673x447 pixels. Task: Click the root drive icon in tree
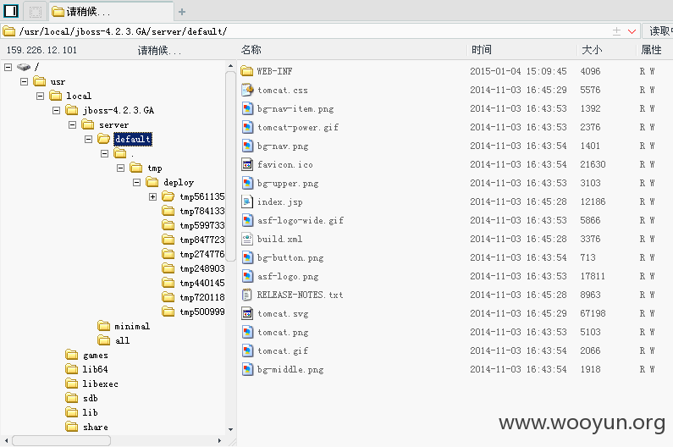tap(24, 67)
